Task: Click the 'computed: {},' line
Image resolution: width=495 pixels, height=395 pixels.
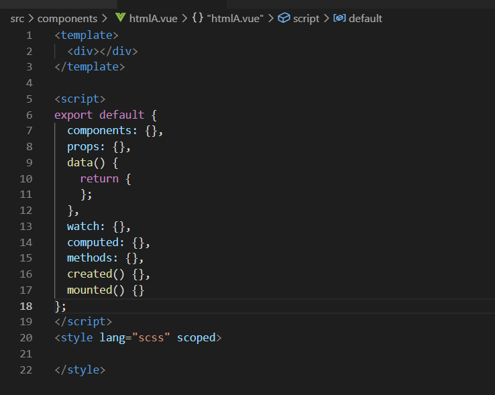Action: point(109,243)
